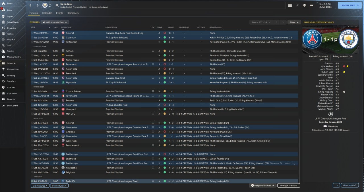Click the Arrange Friendly button
The image size is (364, 192).
click(x=288, y=185)
